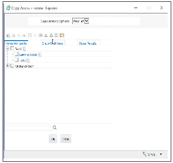
Task: Close the Copy Across window
Action: [162, 8]
